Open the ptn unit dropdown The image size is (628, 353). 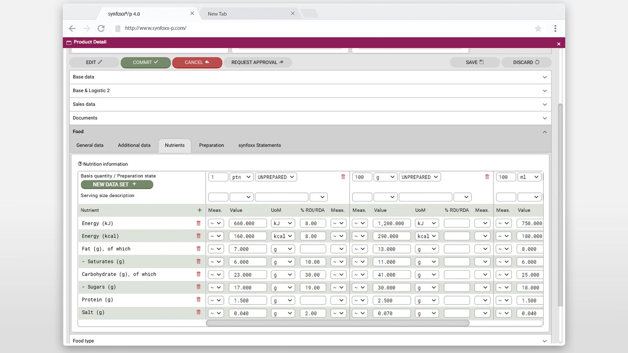coord(241,177)
